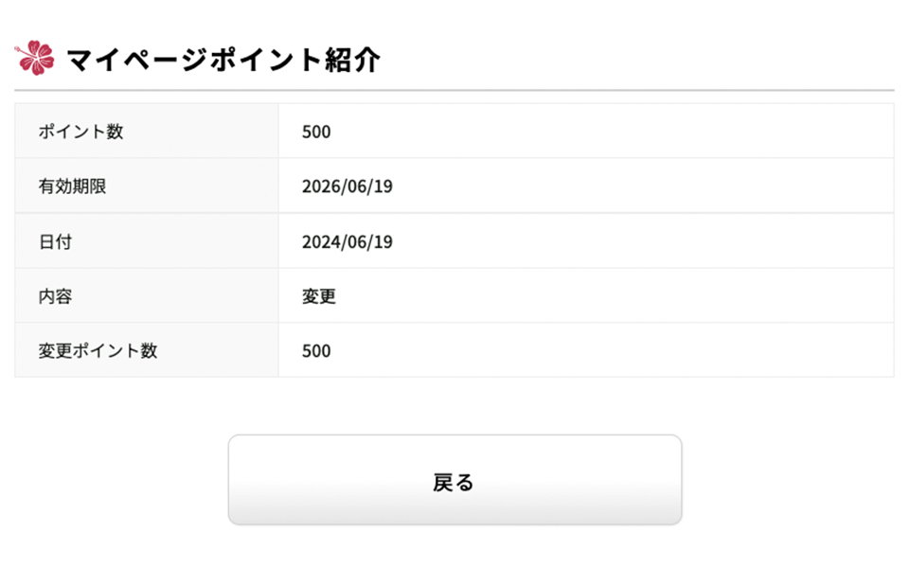Click the 2026/06/19 expiry date value

348,186
